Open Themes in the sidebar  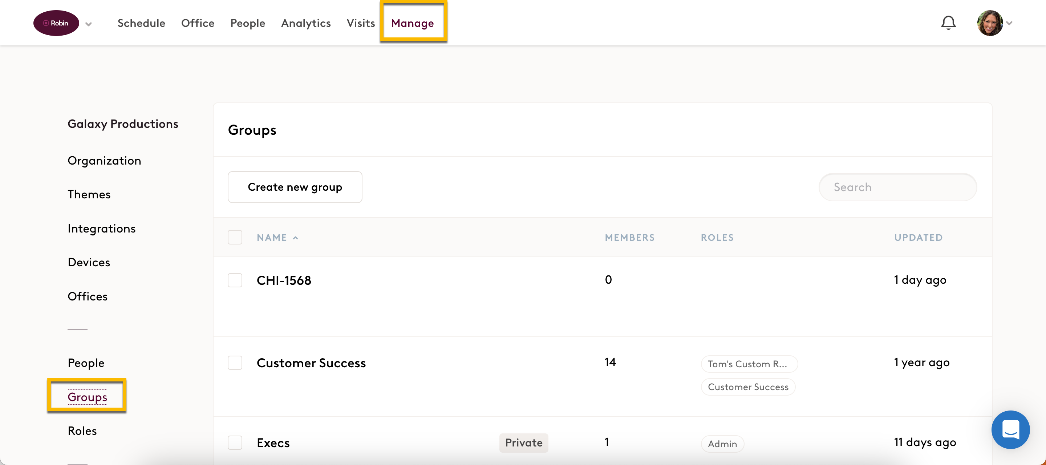click(89, 194)
